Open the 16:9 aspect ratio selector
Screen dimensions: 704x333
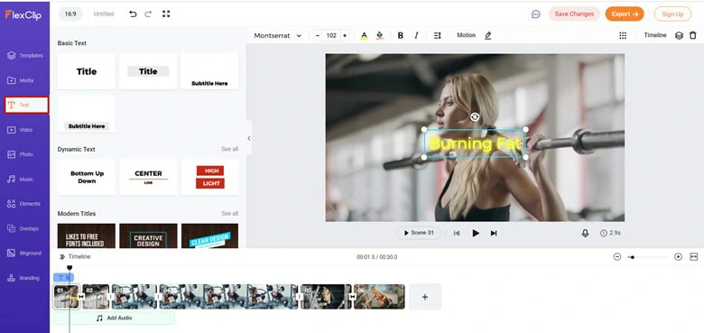[70, 14]
